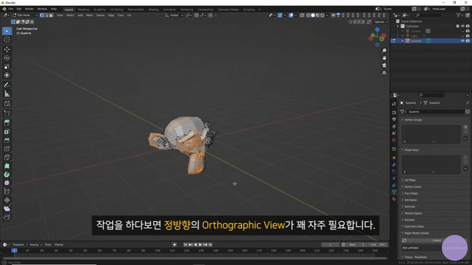Select the Scale tool

click(7, 67)
